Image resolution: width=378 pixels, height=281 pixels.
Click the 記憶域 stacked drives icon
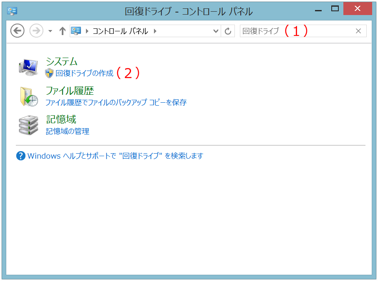point(28,125)
